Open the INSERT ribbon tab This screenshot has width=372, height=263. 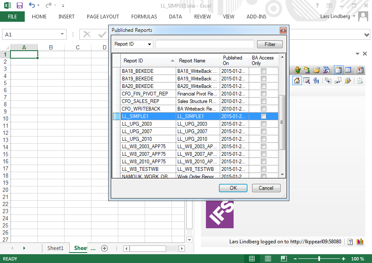pyautogui.click(x=66, y=17)
